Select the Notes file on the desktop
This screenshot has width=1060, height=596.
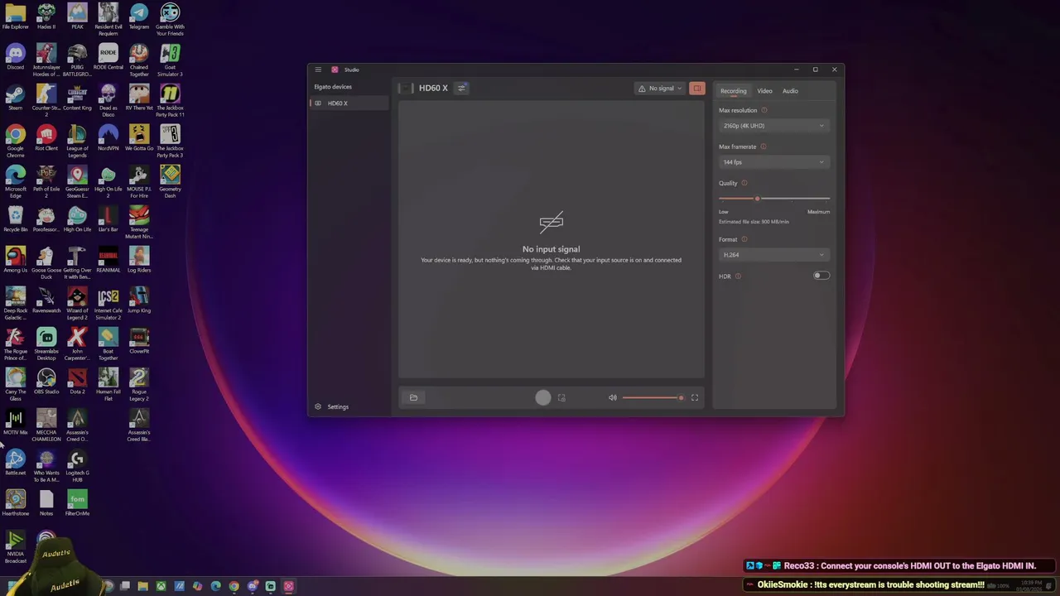[46, 503]
